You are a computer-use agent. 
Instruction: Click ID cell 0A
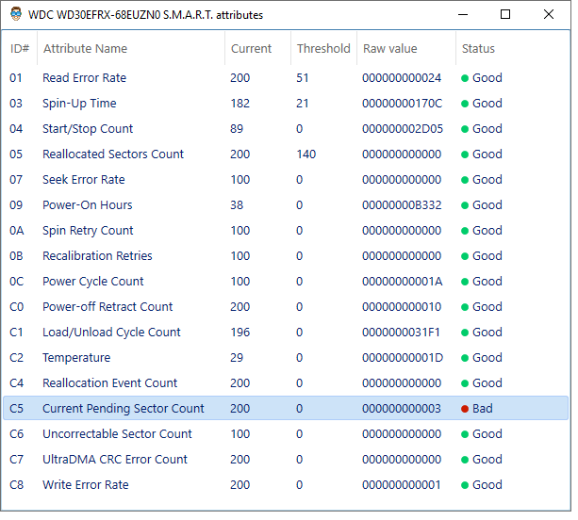(x=17, y=230)
